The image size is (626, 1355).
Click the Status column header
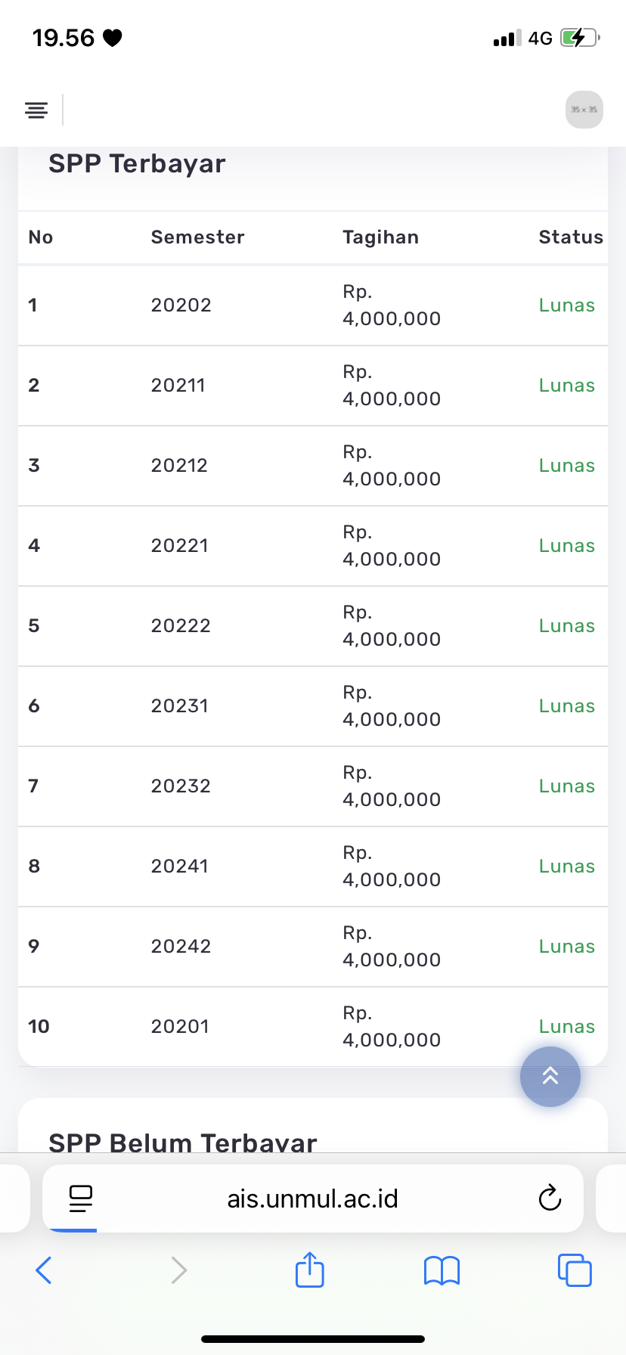pyautogui.click(x=571, y=237)
